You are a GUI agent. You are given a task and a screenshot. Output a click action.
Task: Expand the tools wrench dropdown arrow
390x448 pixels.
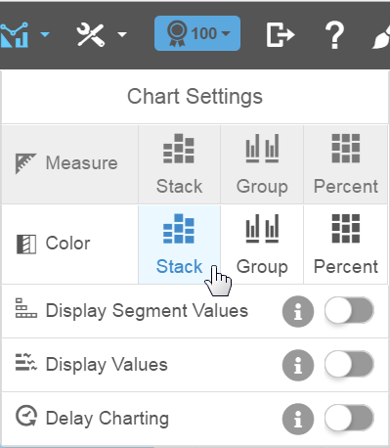(122, 34)
